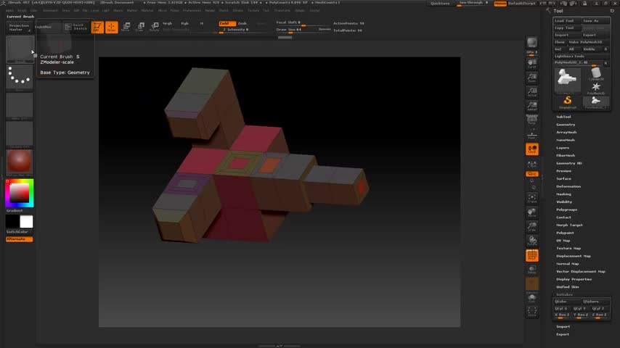Click the QSphere initialize button
620x348 pixels.
(x=596, y=302)
